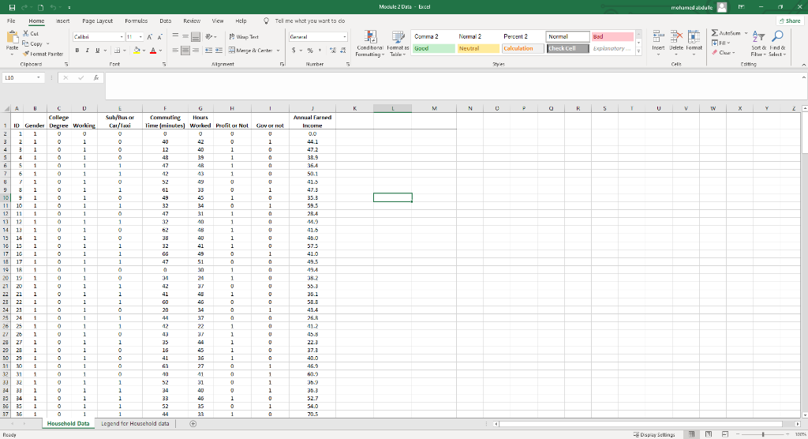Apply the comma style

pos(320,51)
